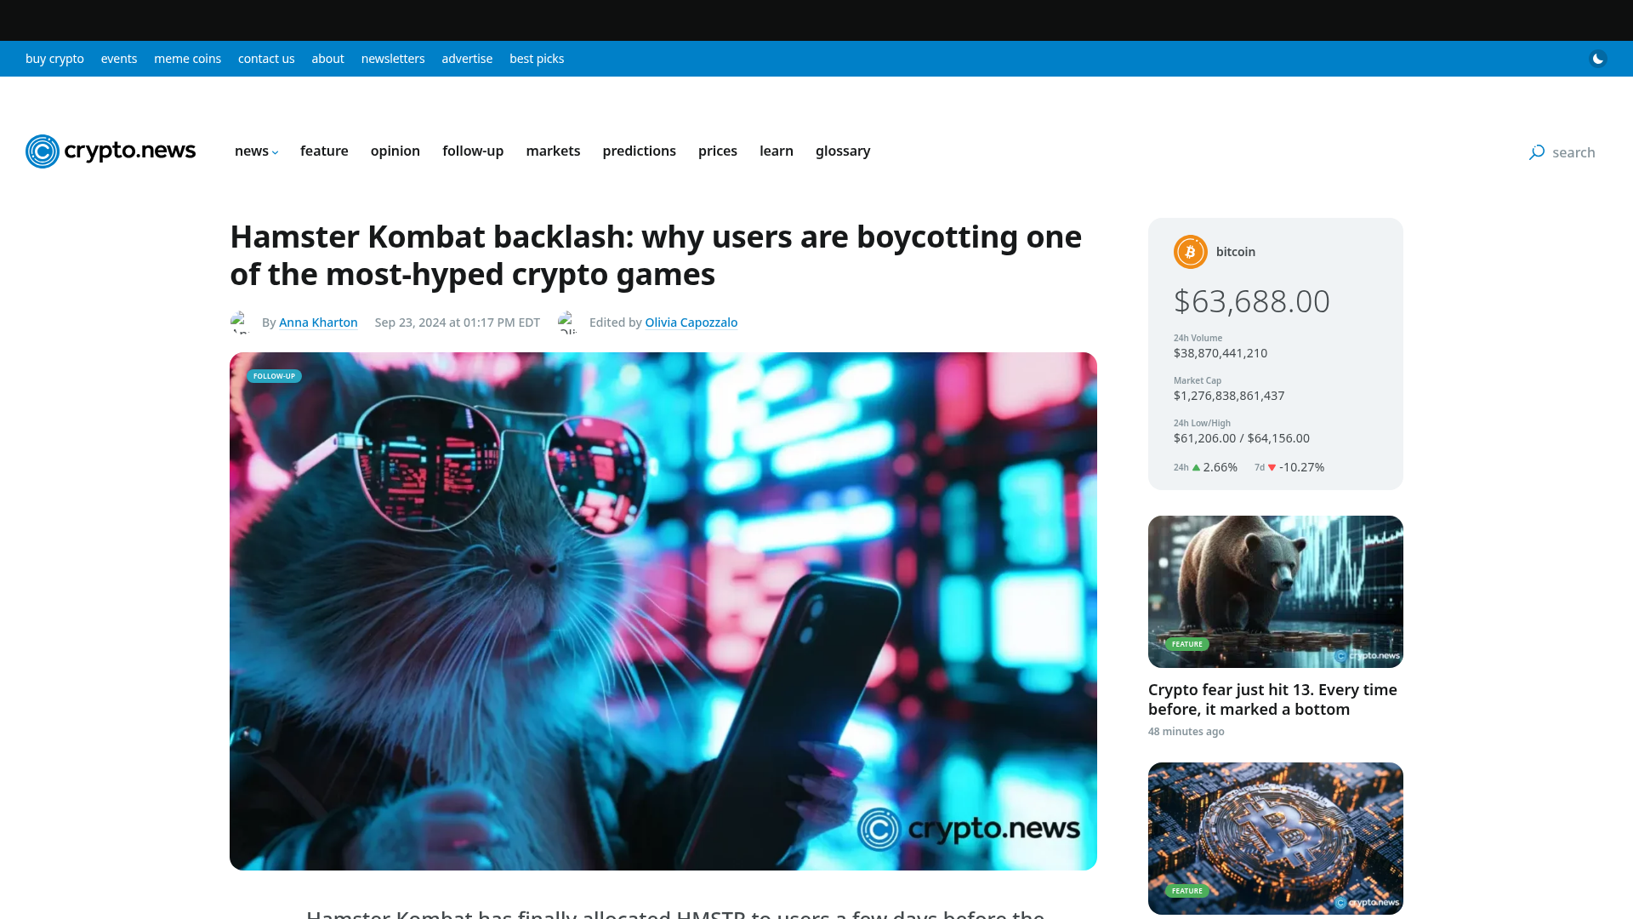This screenshot has height=919, width=1633.
Task: Open editor Olivia Capozzalo's profile
Action: 691,323
